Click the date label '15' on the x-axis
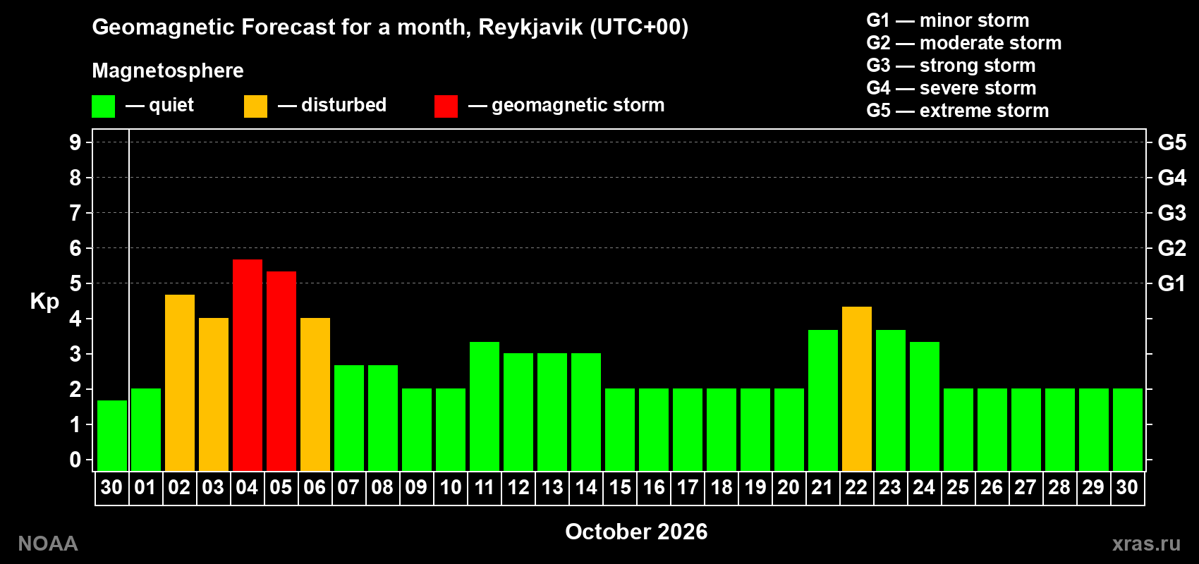Screen dimensions: 1199x564 620,487
